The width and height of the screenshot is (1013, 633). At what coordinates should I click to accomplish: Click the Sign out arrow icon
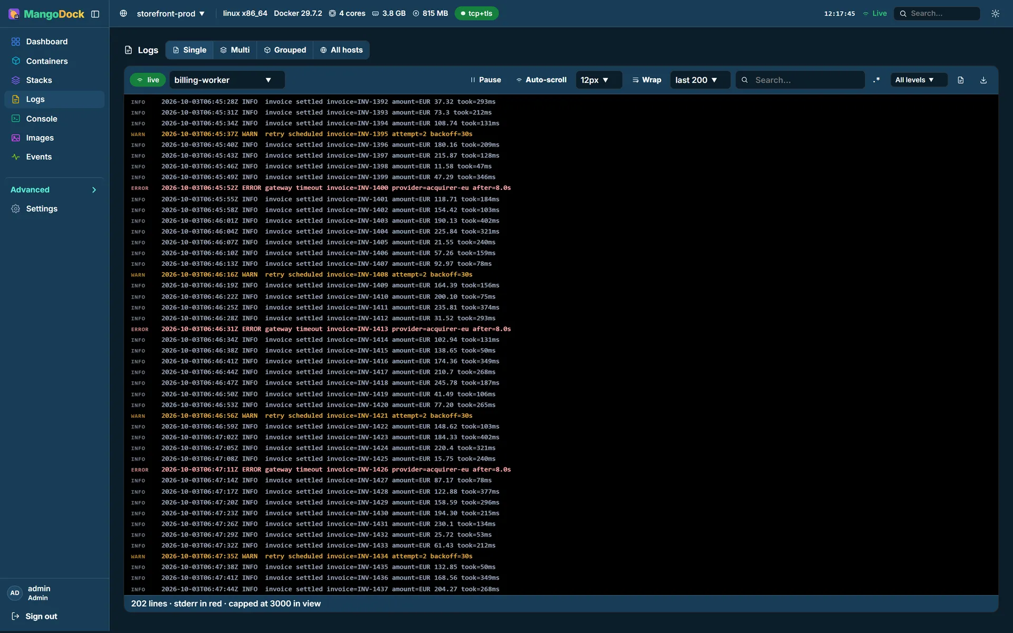tap(16, 616)
